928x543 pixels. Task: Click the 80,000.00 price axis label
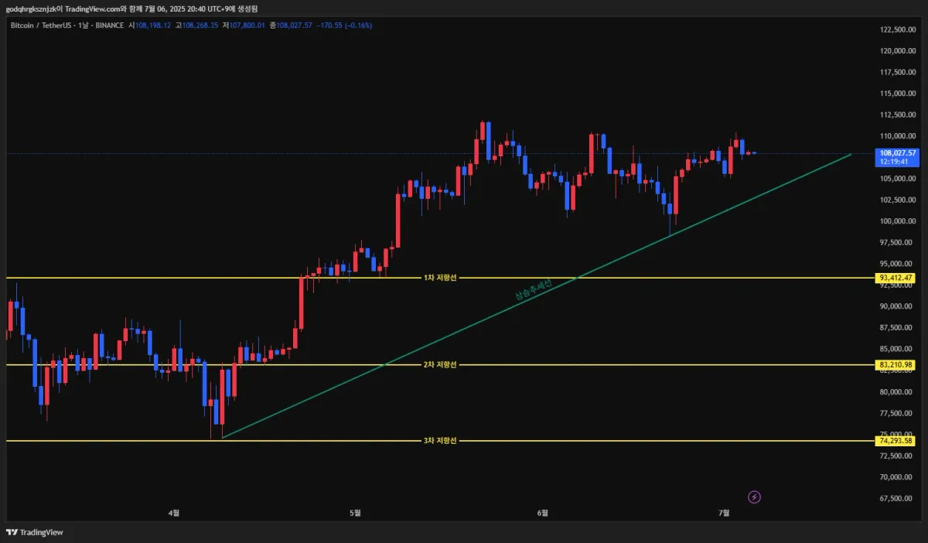pyautogui.click(x=898, y=392)
